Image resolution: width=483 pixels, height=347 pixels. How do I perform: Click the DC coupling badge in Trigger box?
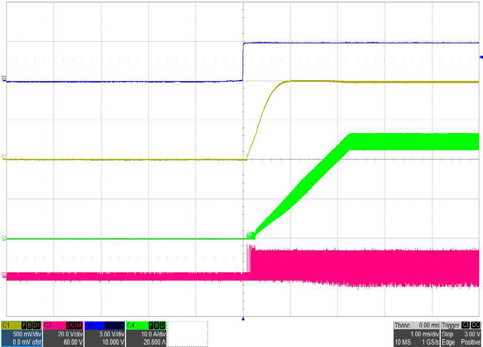[x=475, y=326]
